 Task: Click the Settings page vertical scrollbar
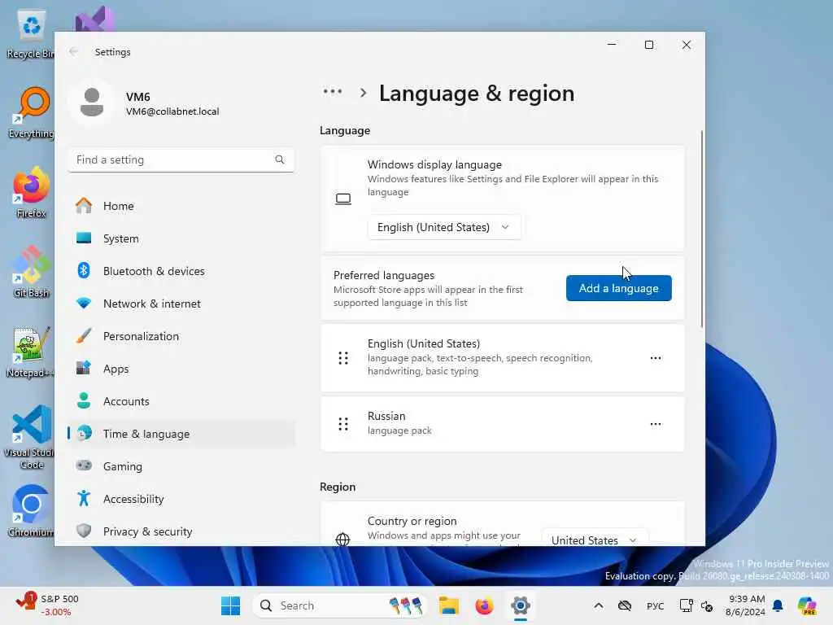[702, 229]
